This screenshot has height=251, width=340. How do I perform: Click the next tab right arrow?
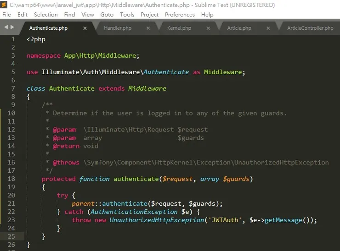(12, 27)
